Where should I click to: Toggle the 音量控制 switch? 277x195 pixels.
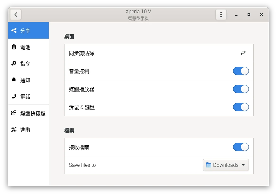click(x=241, y=71)
